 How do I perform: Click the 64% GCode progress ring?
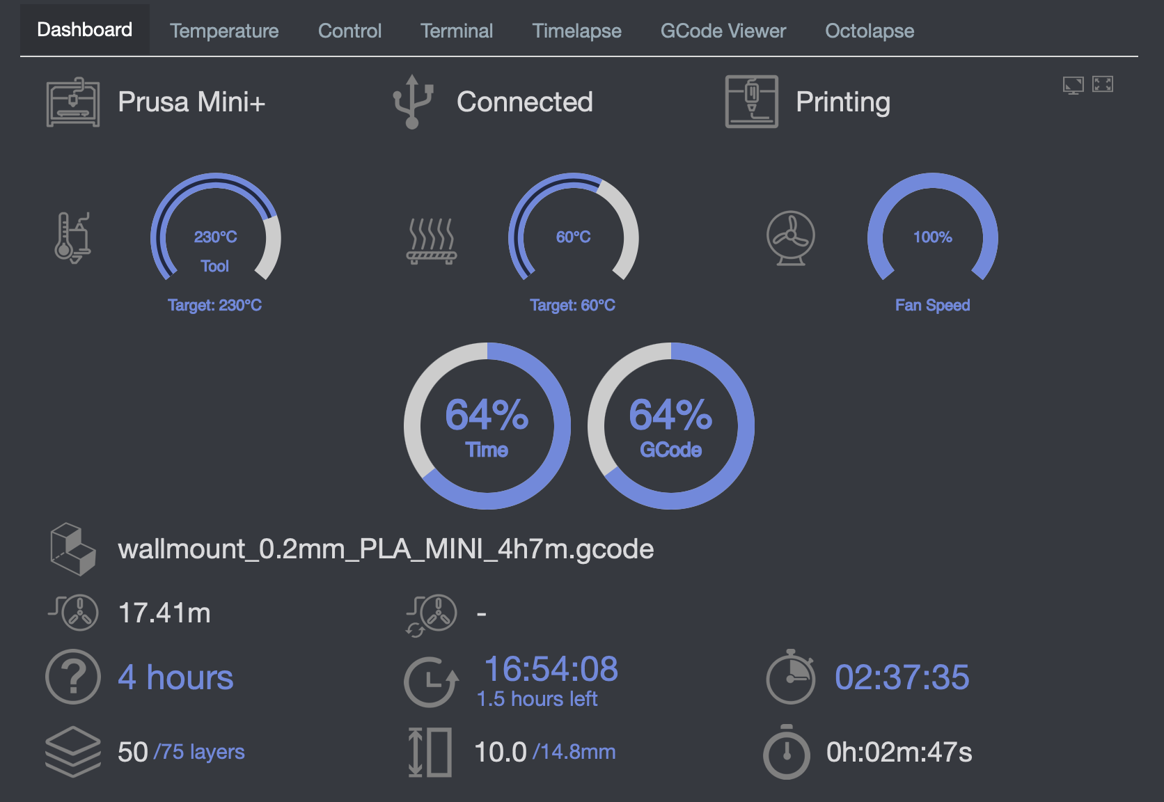pos(670,425)
